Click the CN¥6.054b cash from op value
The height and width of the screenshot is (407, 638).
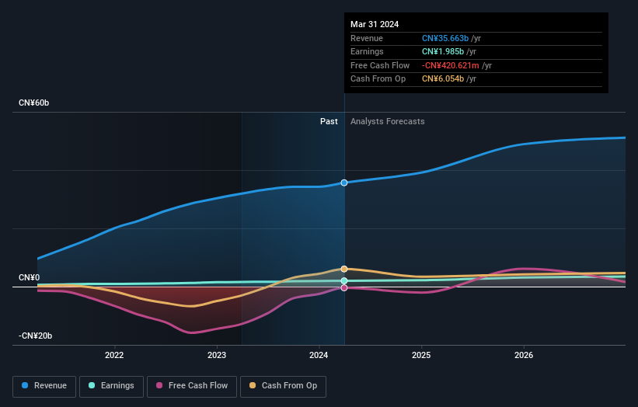click(443, 79)
